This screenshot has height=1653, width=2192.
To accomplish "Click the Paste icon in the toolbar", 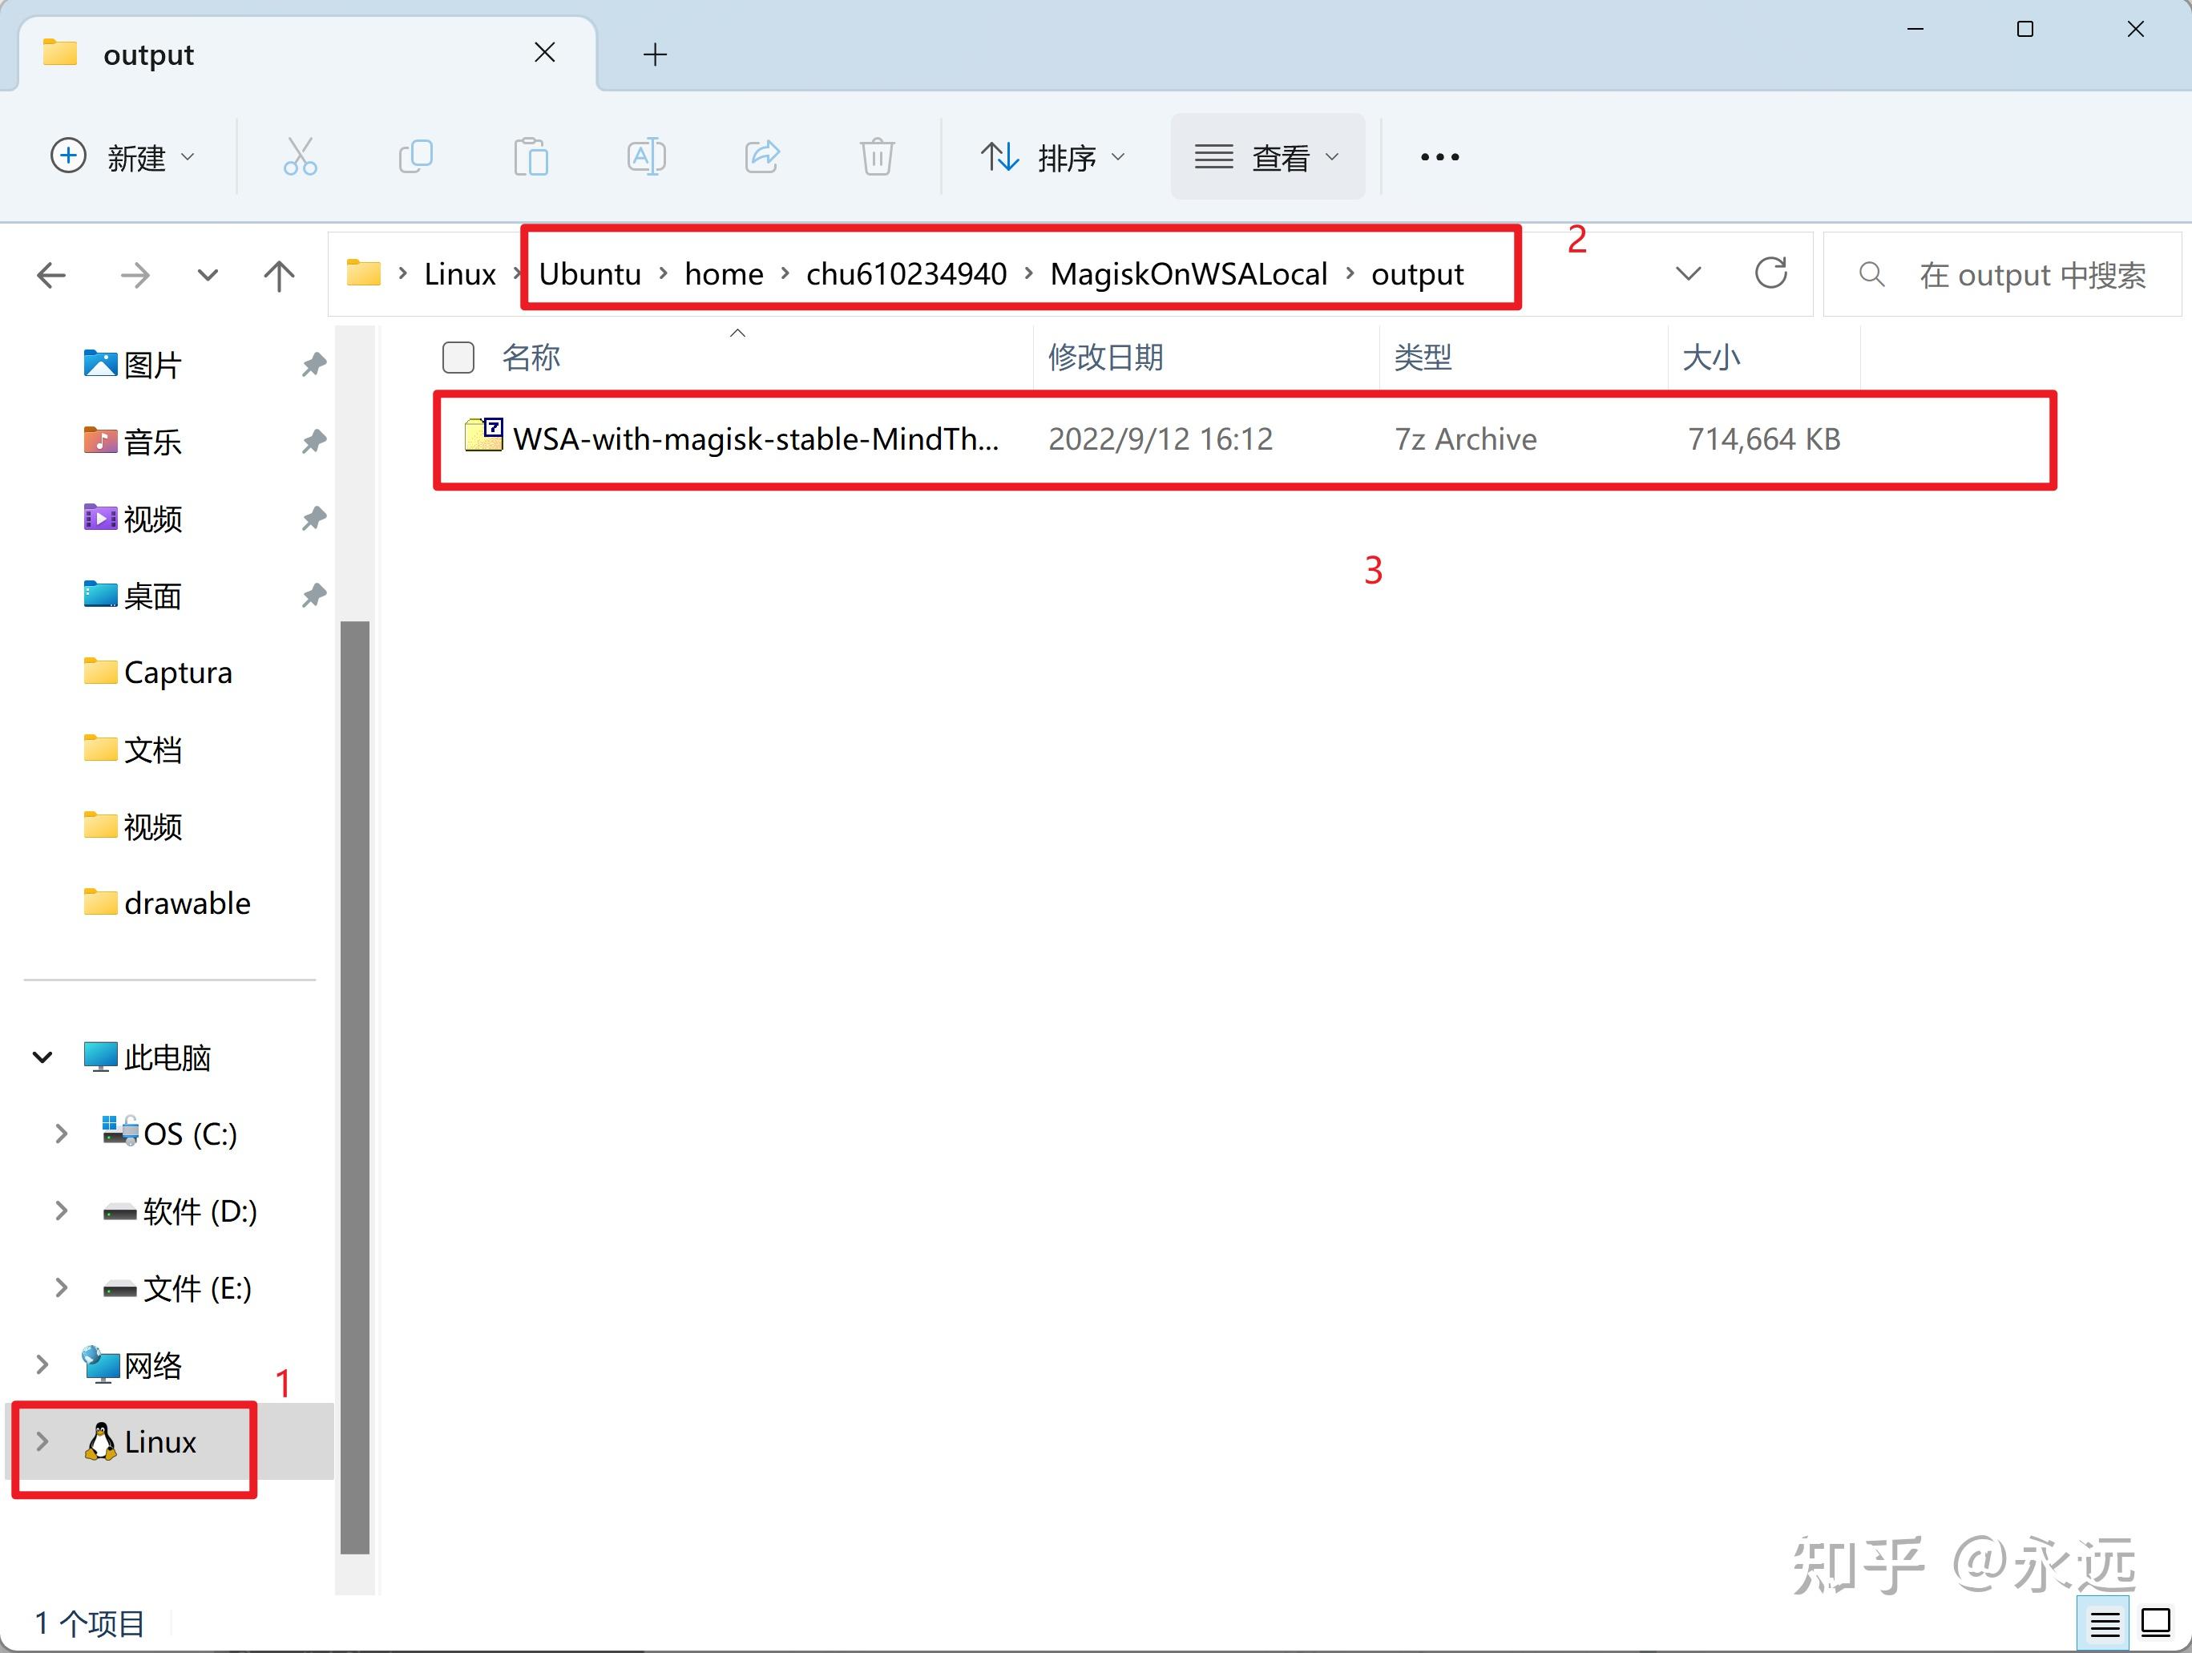I will tap(531, 156).
